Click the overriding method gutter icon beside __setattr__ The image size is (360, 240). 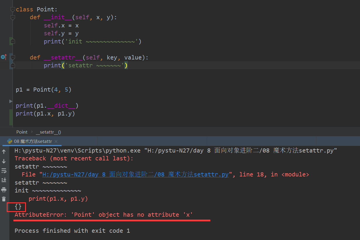4,57
